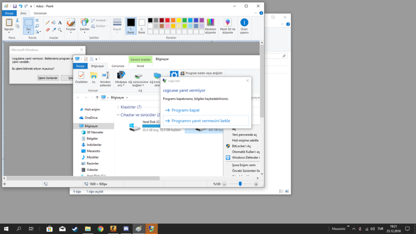416x234 pixels.
Task: Click the Copy icon in the Pano group
Action: [x=17, y=26]
